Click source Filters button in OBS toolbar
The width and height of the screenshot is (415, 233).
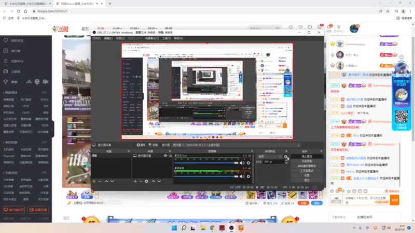(153, 145)
